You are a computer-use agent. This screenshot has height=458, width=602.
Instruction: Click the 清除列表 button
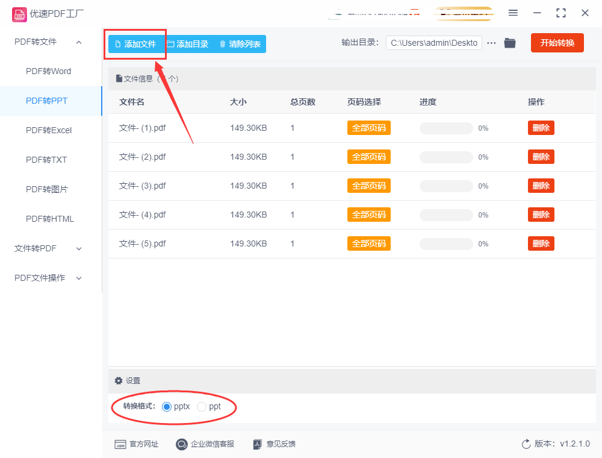tap(240, 44)
